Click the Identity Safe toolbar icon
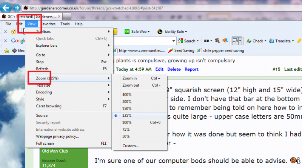 (160, 32)
